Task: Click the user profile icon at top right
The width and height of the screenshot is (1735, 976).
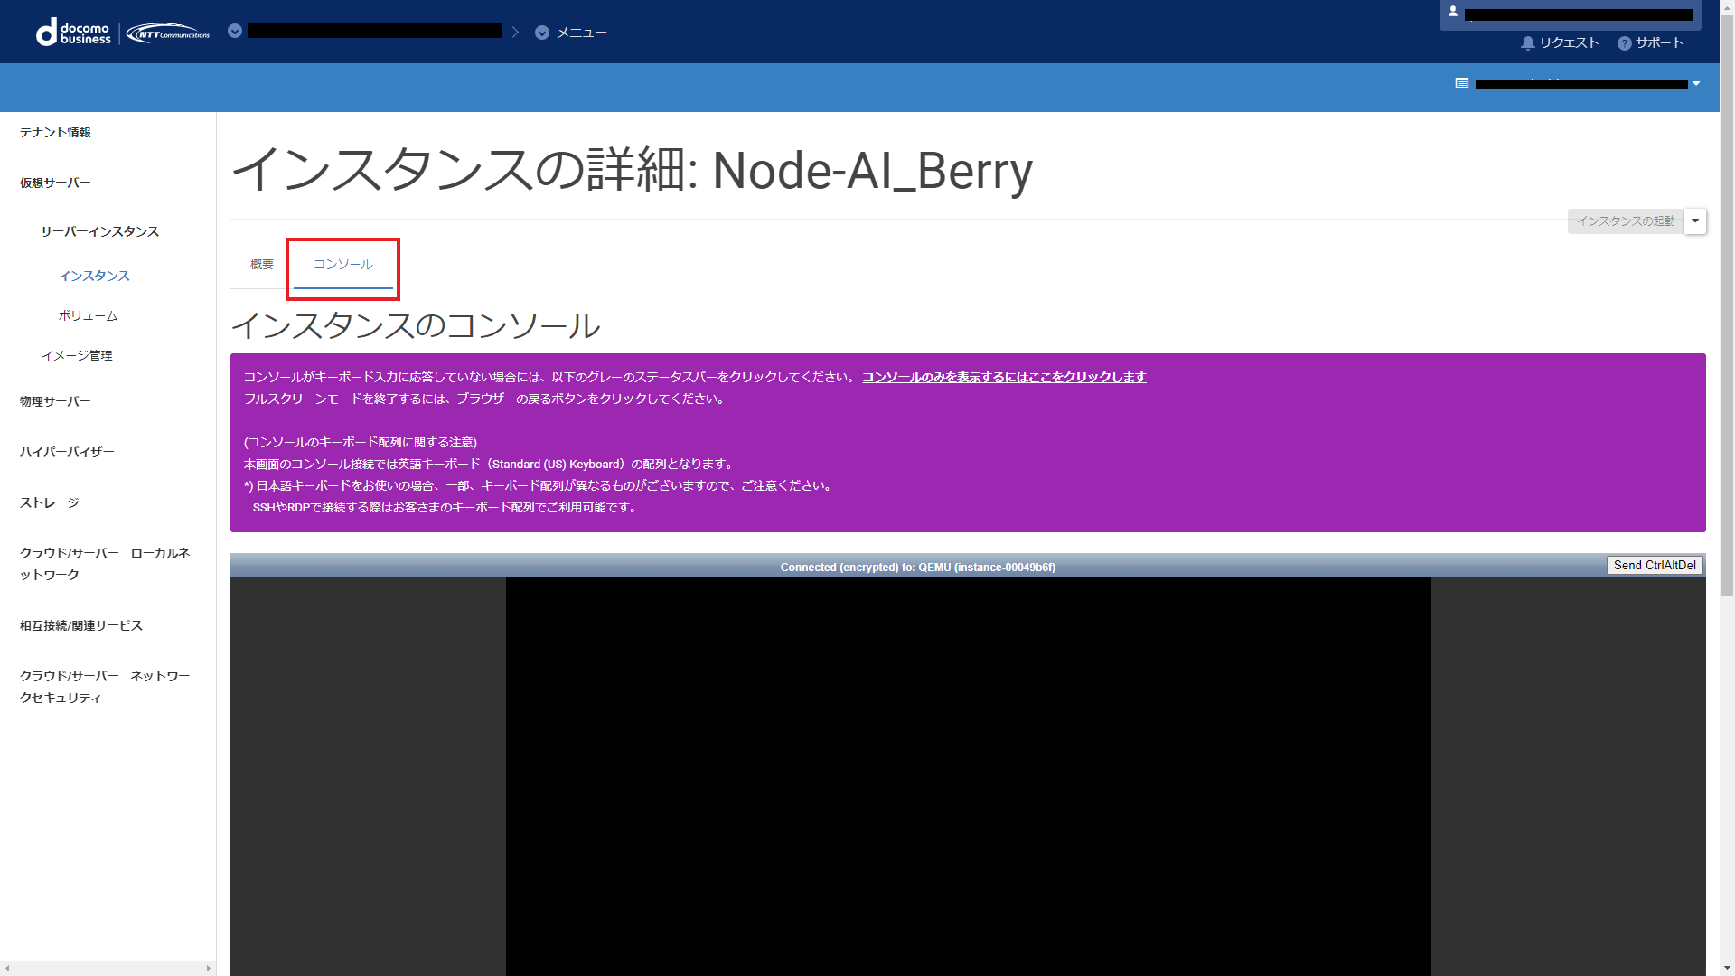Action: (1453, 12)
